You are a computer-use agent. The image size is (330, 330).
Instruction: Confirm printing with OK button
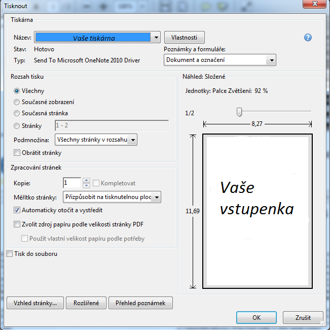(x=256, y=317)
